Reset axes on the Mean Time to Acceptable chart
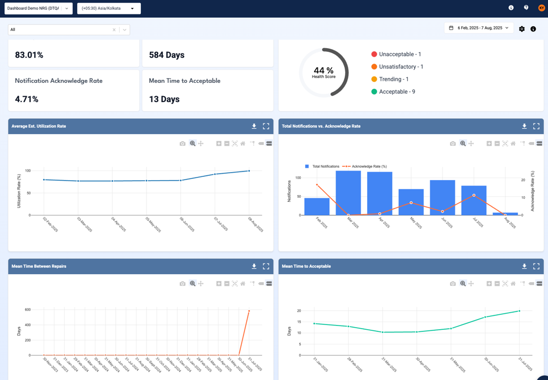This screenshot has height=380, width=548. pyautogui.click(x=513, y=284)
